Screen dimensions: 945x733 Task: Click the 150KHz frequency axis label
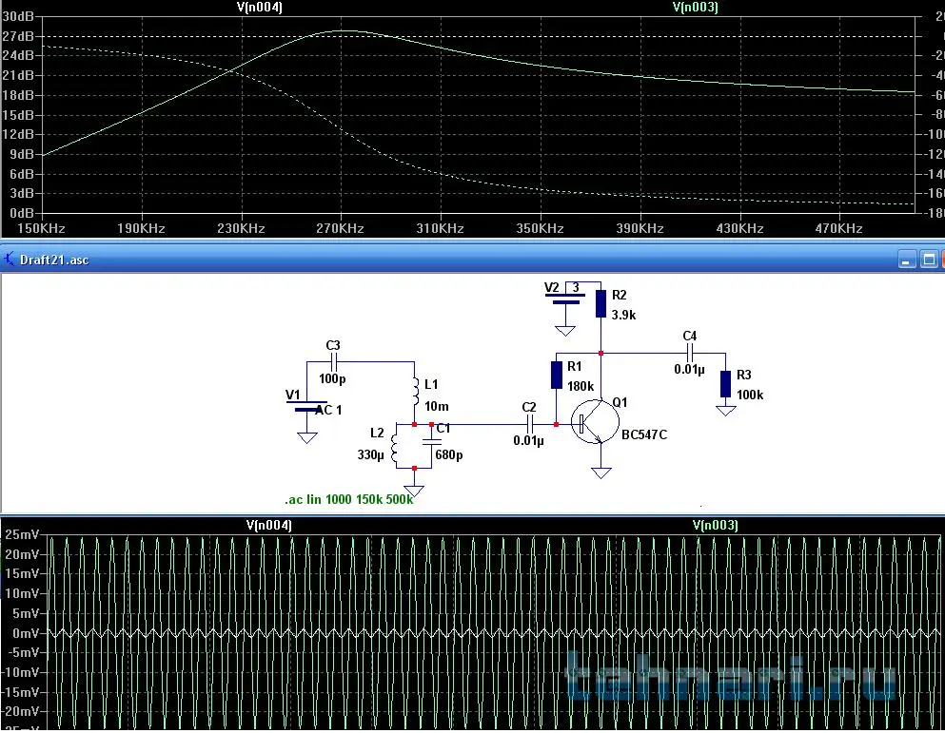[41, 229]
